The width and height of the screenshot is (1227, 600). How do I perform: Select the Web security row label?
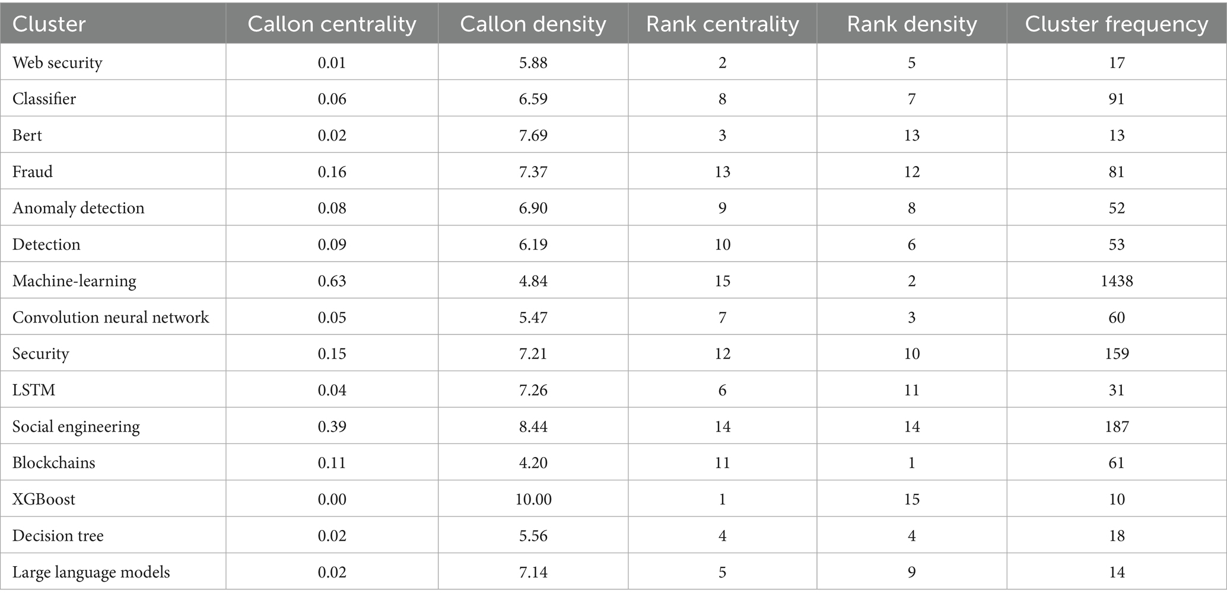(x=58, y=63)
